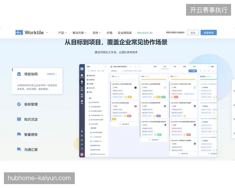Click the Worktile logo

[29, 33]
